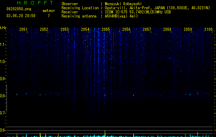Image resolution: width=216 pixels, height=137 pixels.
Task: Click the Receiving Location label
Action: coord(80,8)
